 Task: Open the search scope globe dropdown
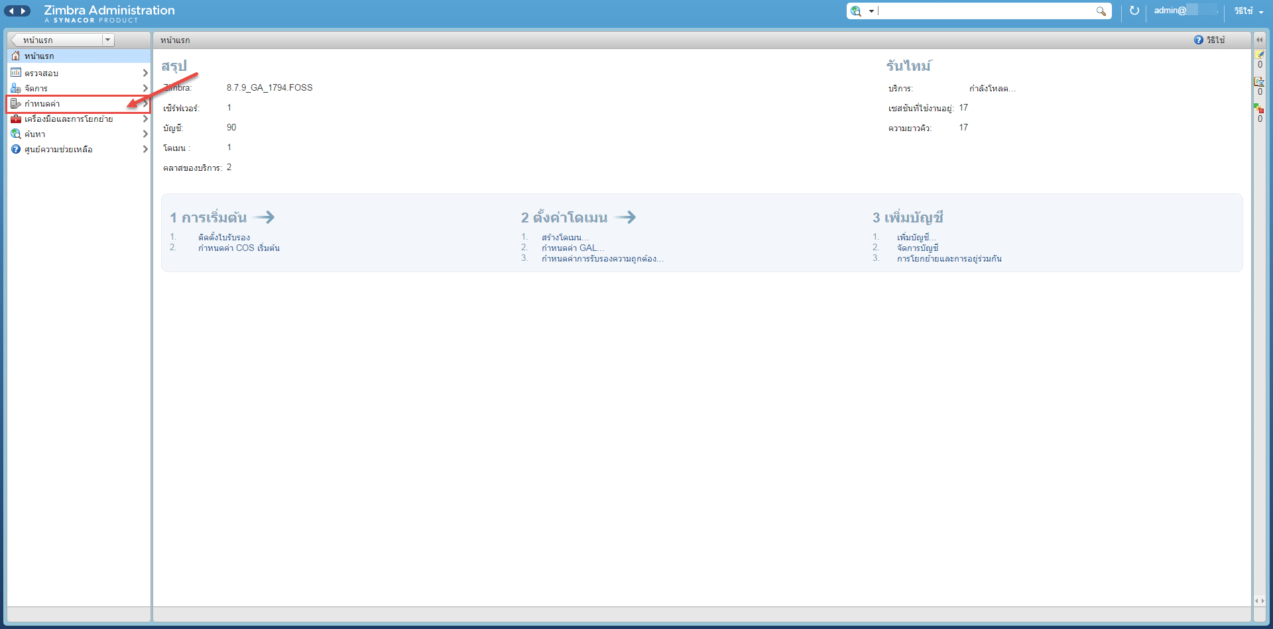pyautogui.click(x=862, y=11)
